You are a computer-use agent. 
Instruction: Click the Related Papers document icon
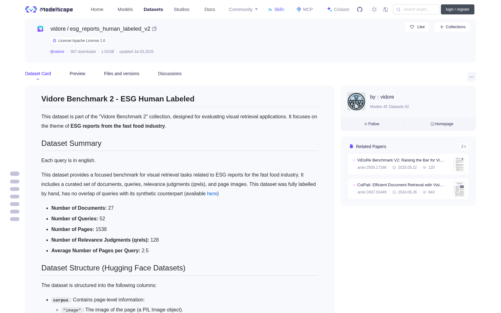[351, 146]
